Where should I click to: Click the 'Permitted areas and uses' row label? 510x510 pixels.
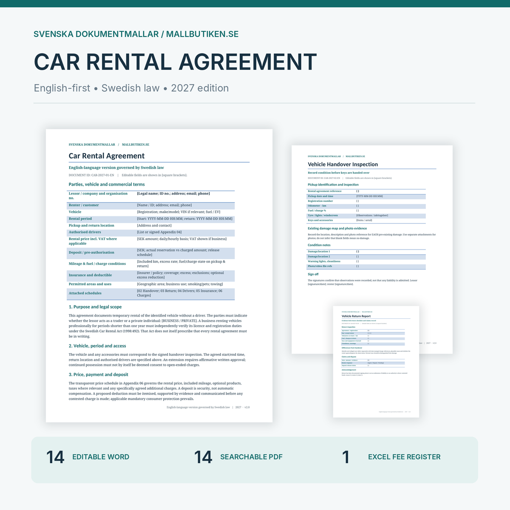(90, 284)
